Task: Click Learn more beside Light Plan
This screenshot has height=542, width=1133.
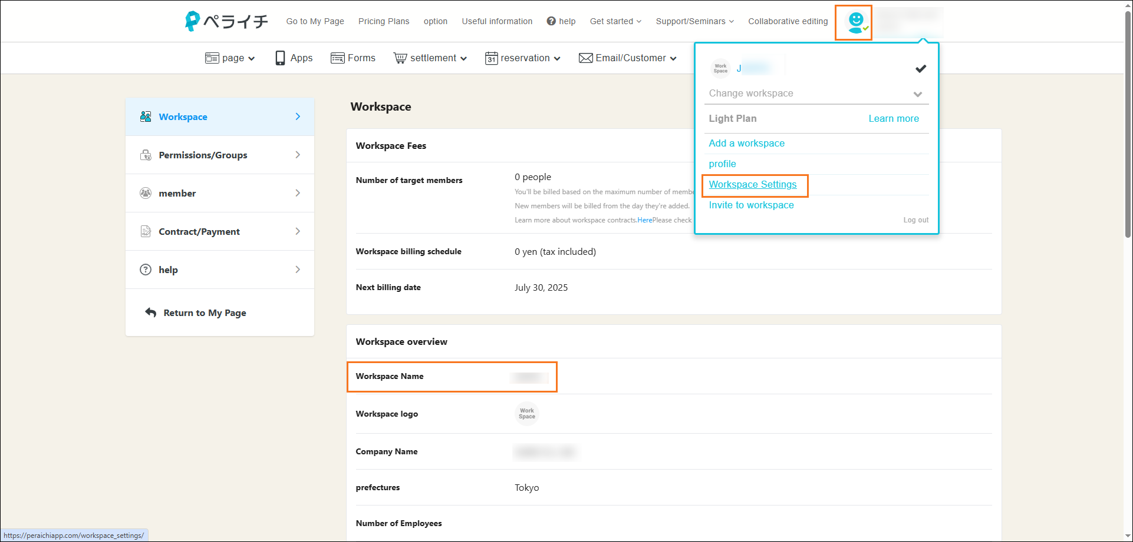Action: (893, 118)
